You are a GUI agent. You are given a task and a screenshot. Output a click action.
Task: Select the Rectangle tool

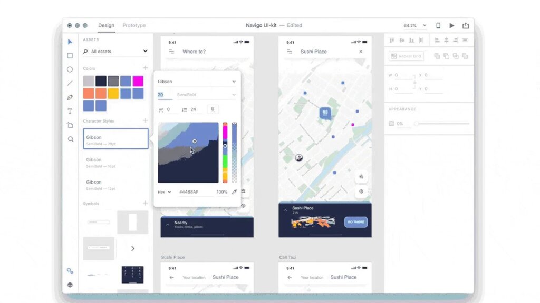click(70, 56)
